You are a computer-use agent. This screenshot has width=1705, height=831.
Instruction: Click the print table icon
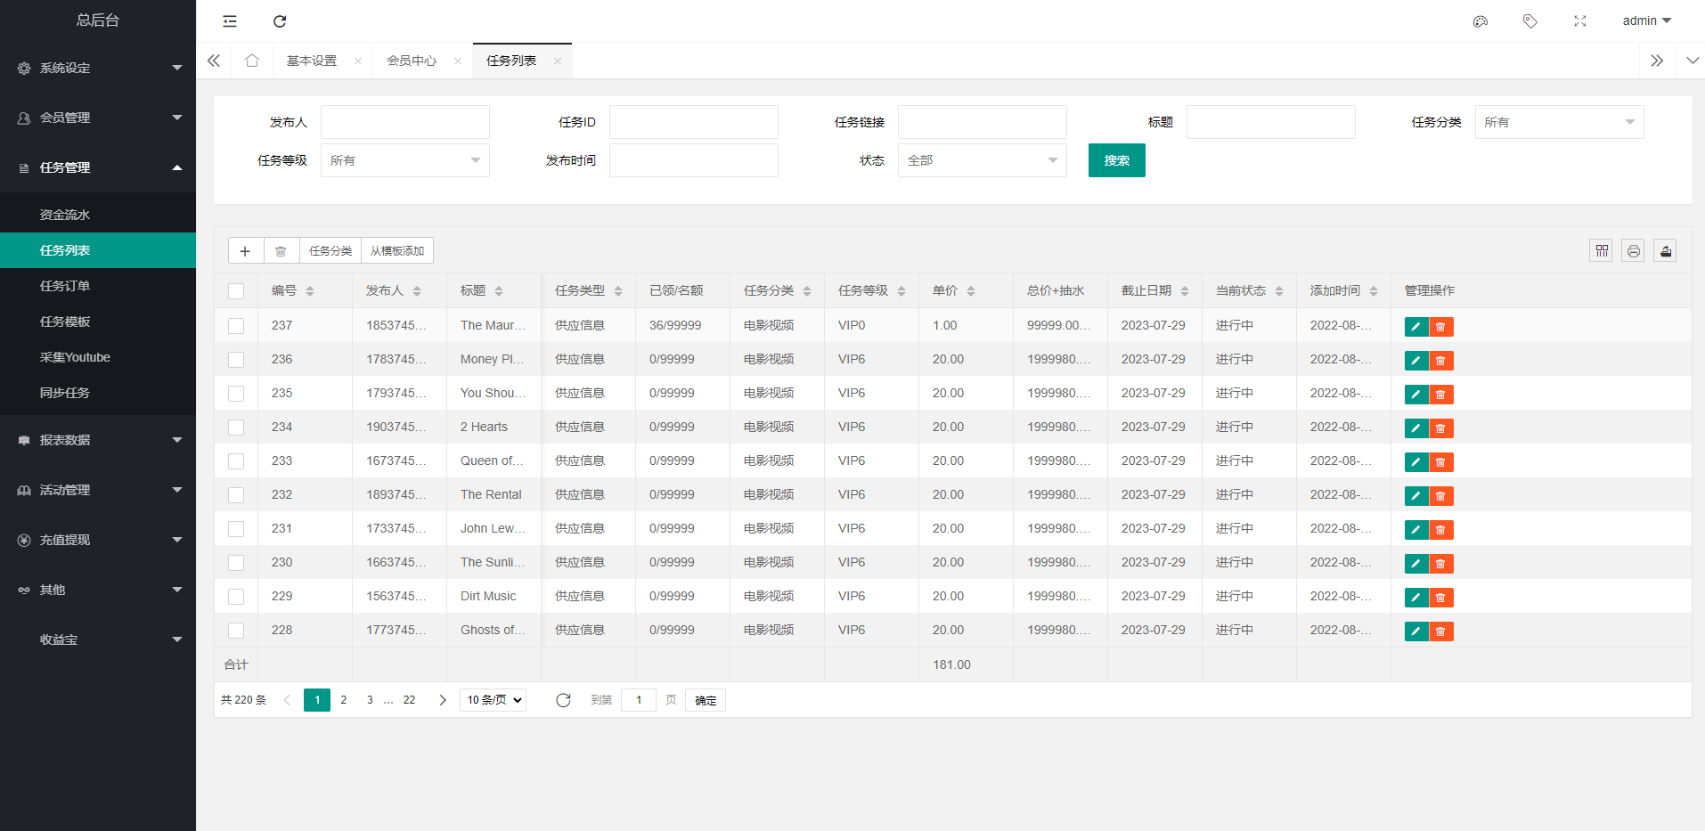pyautogui.click(x=1634, y=251)
